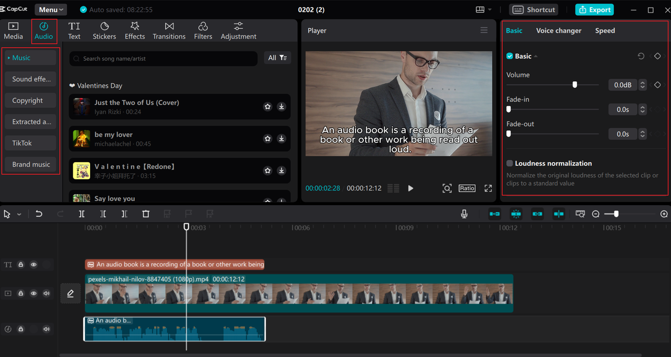Open the All filter dropdown
Screen dimensions: 671x357
tap(277, 58)
